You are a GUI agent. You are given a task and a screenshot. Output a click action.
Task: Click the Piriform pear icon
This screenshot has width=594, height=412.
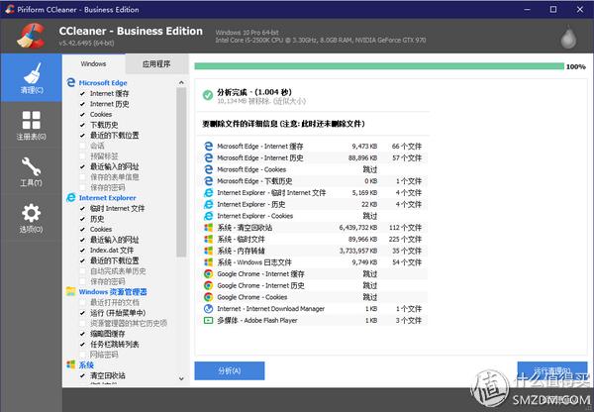point(568,38)
